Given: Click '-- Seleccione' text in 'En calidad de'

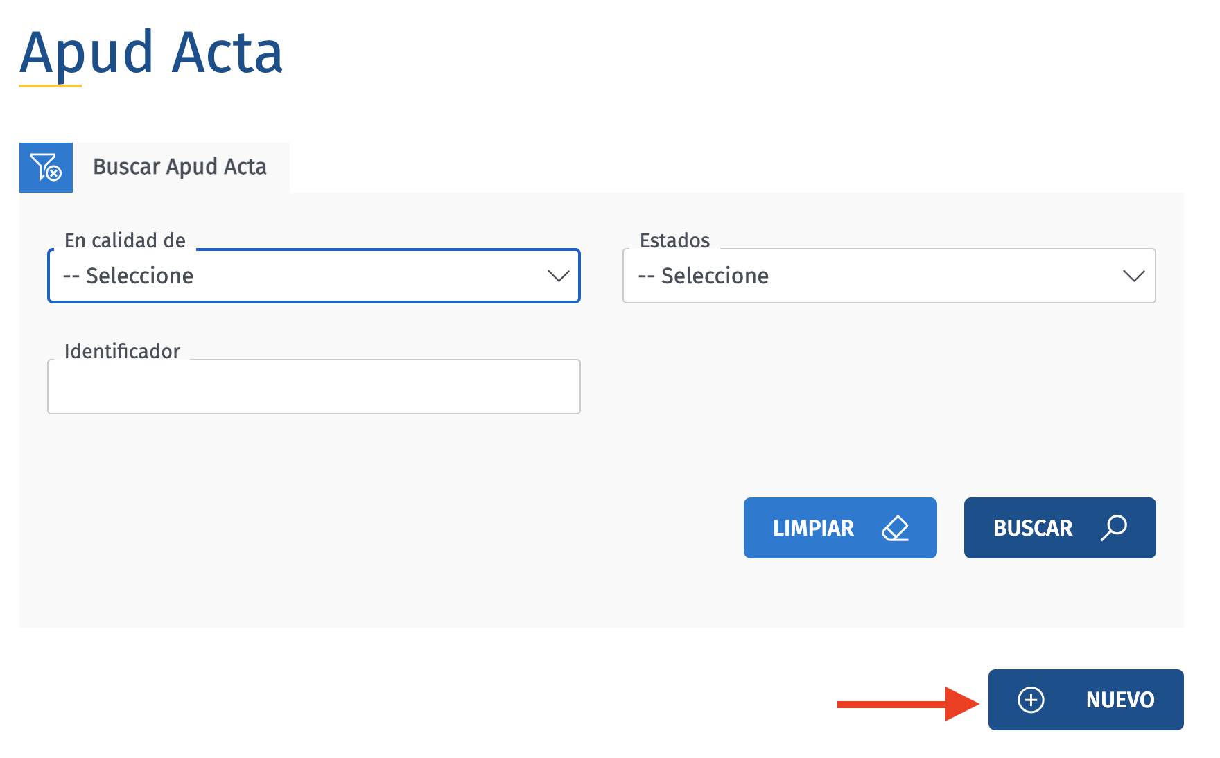Looking at the screenshot, I should coord(128,276).
